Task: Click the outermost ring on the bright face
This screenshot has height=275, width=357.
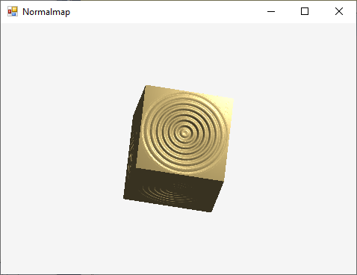Action: (x=184, y=95)
